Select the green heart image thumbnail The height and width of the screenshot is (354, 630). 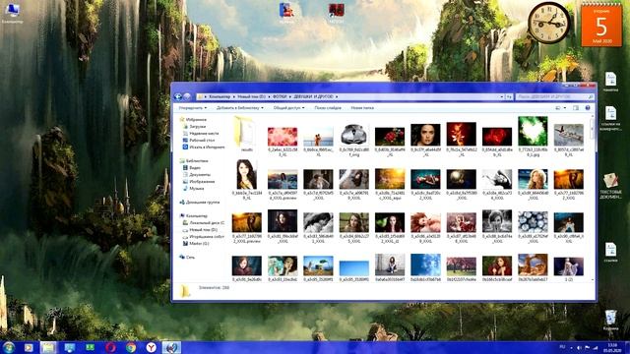[x=533, y=131]
